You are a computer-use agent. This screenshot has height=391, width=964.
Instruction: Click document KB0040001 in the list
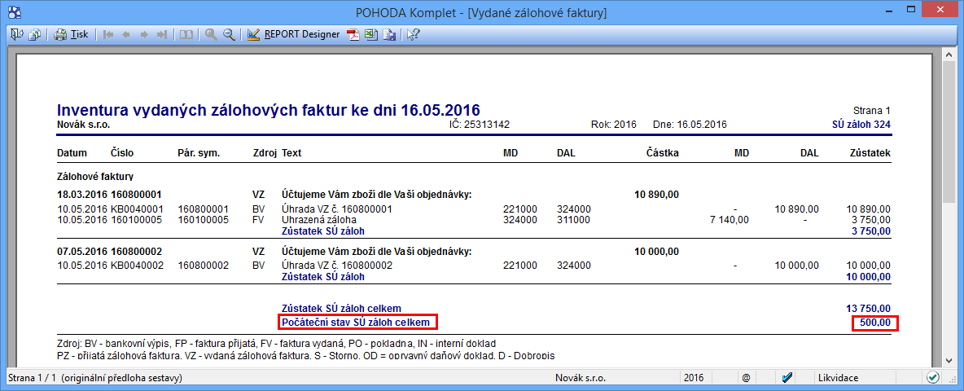click(138, 209)
